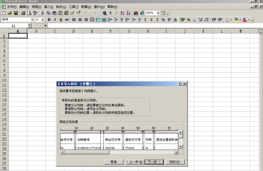Apply currency style icon
Image resolution: width=263 pixels, height=171 pixels.
[183, 20]
